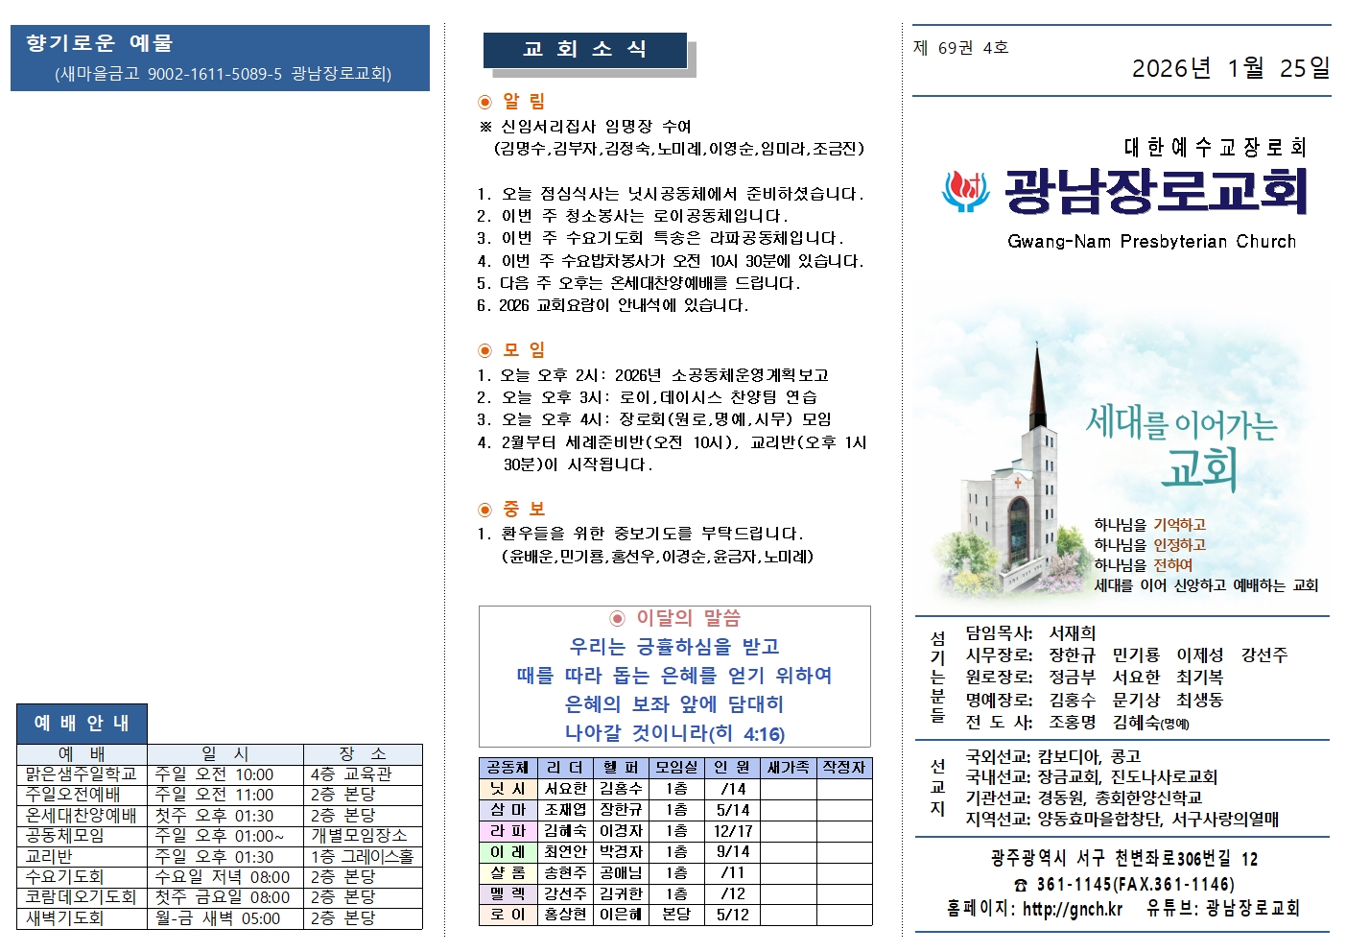The image size is (1346, 952).
Task: Select the bullet icon beside 모임
Action: (485, 350)
